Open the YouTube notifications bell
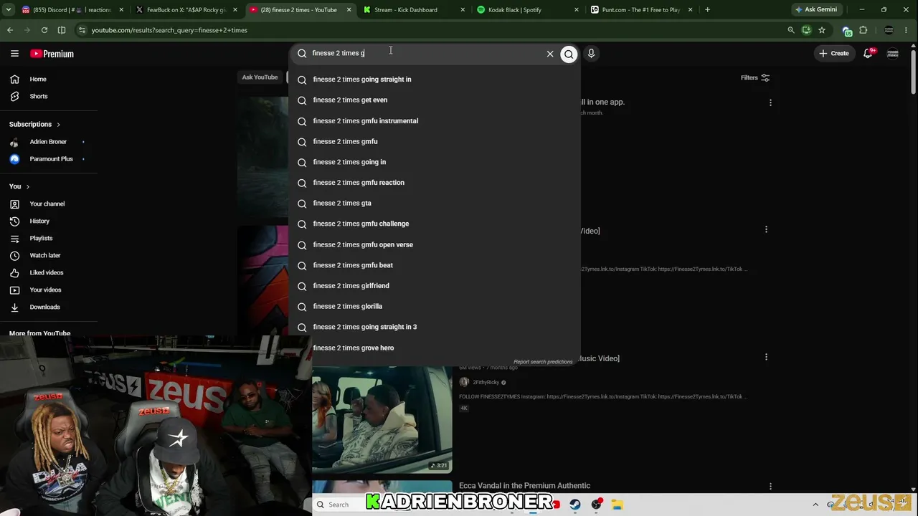This screenshot has height=516, width=918. (868, 54)
